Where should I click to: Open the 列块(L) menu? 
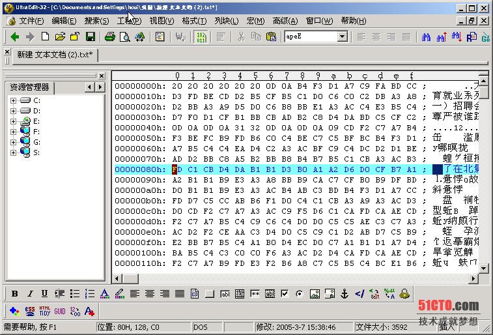227,21
